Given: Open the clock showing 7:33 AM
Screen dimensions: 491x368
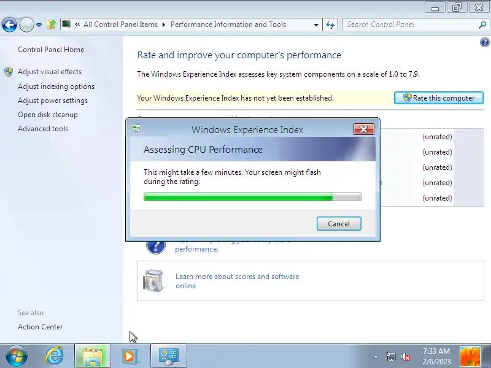Looking at the screenshot, I should point(436,356).
